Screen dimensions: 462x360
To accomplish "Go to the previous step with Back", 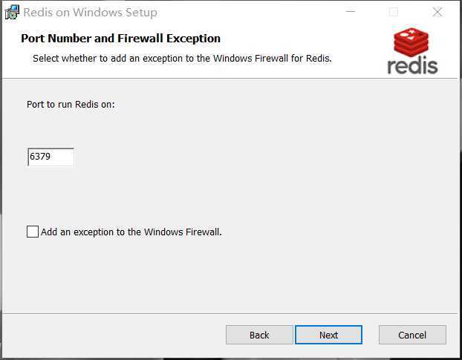I will (259, 335).
